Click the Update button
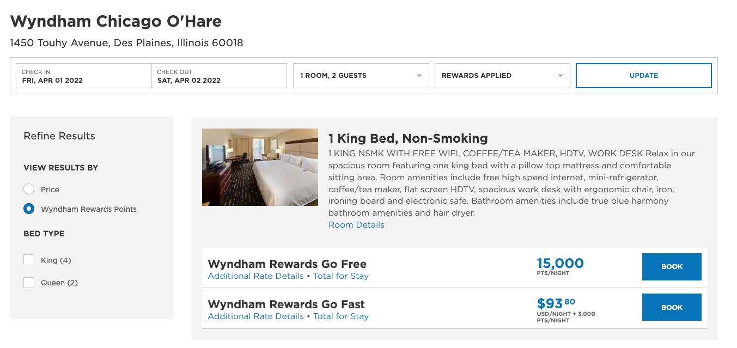The height and width of the screenshot is (348, 737). [644, 76]
